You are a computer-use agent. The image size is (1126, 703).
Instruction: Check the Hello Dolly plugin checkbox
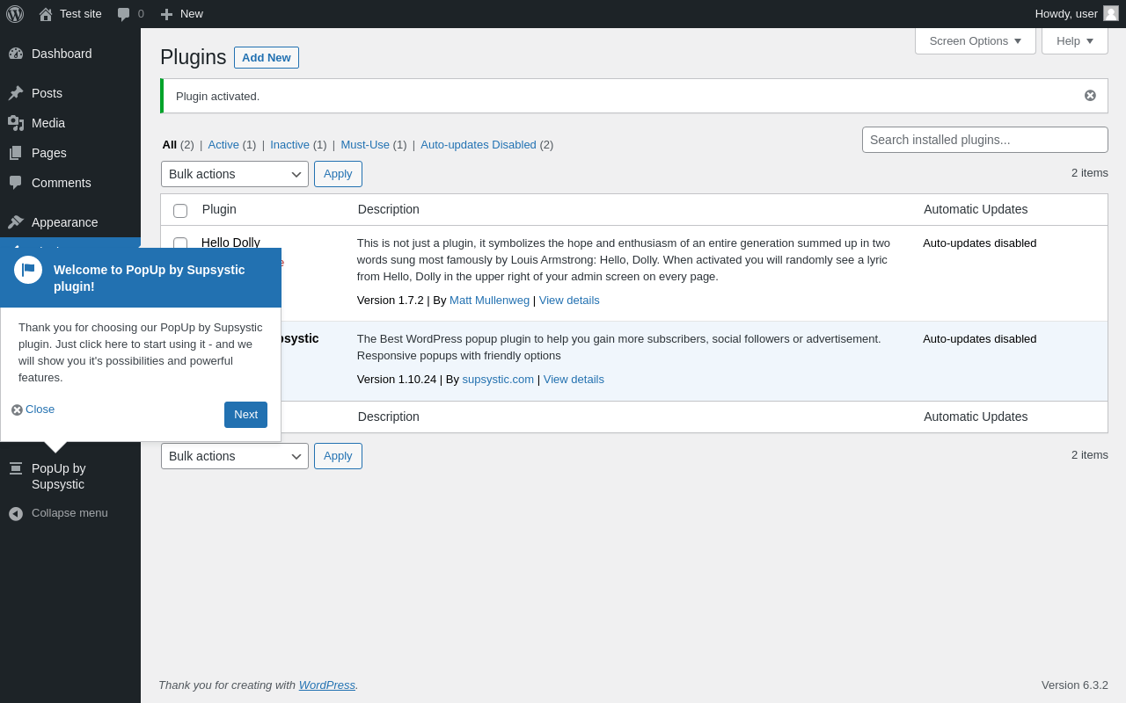pos(180,243)
